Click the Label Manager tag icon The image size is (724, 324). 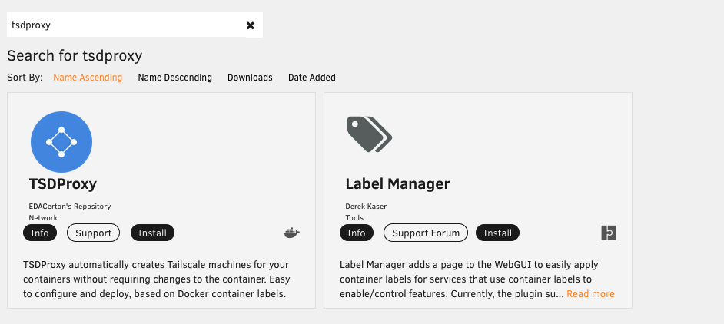click(369, 134)
